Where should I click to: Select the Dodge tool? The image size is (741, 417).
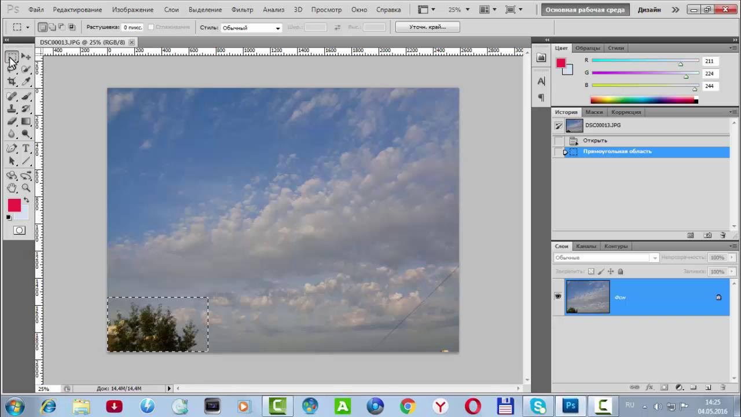point(26,134)
